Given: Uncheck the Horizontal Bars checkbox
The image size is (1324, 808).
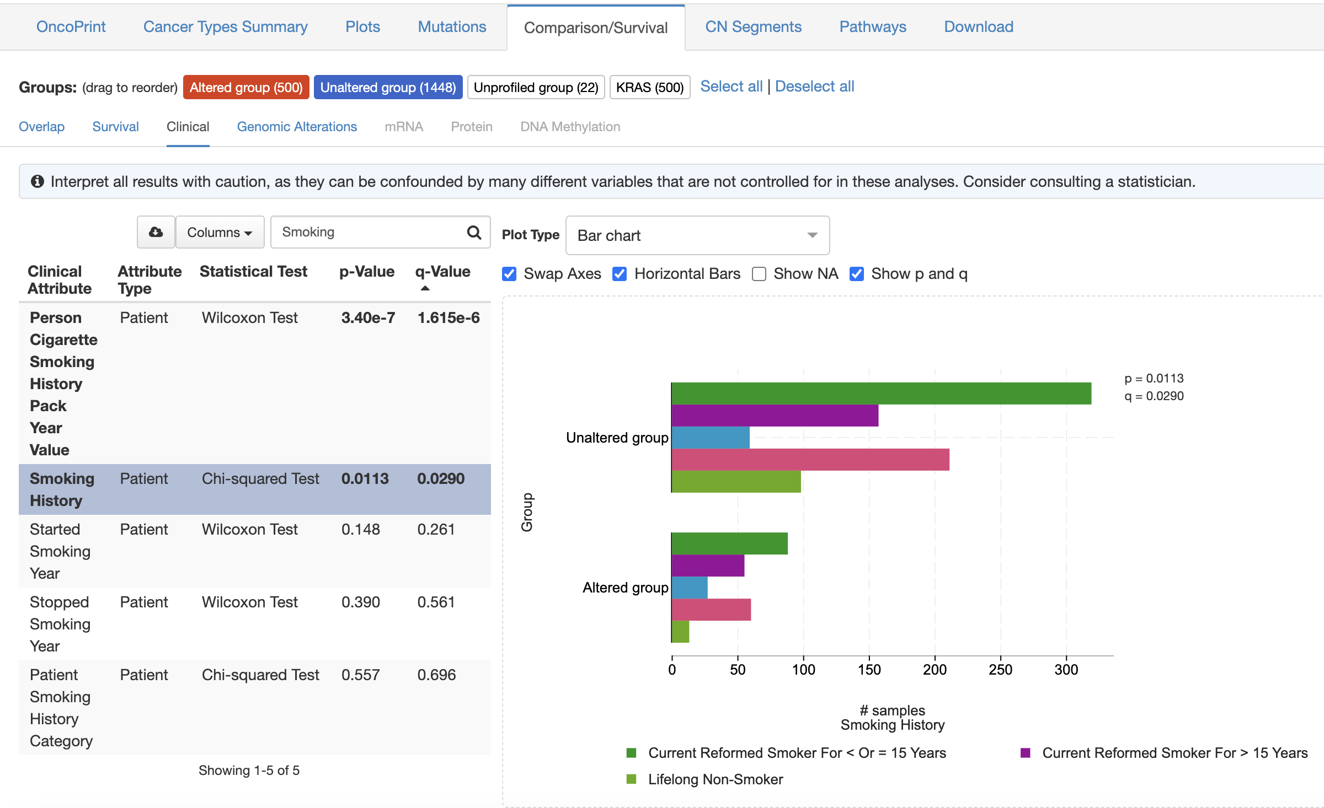Looking at the screenshot, I should click(620, 274).
